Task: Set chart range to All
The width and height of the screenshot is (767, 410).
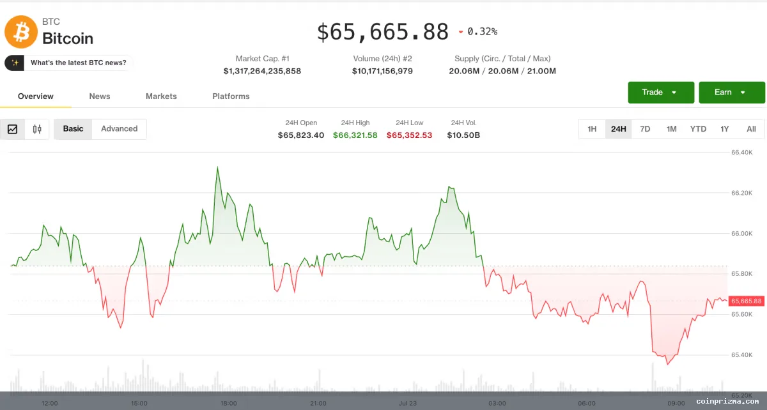Action: 751,129
